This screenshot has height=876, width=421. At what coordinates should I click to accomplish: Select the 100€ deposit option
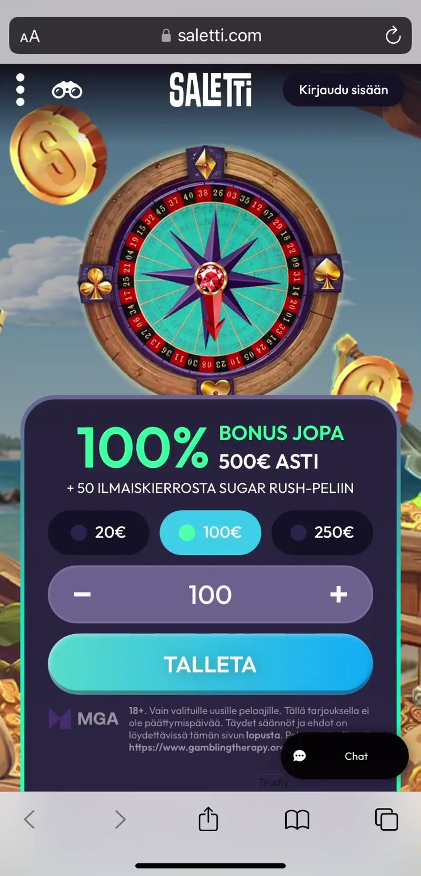[210, 532]
